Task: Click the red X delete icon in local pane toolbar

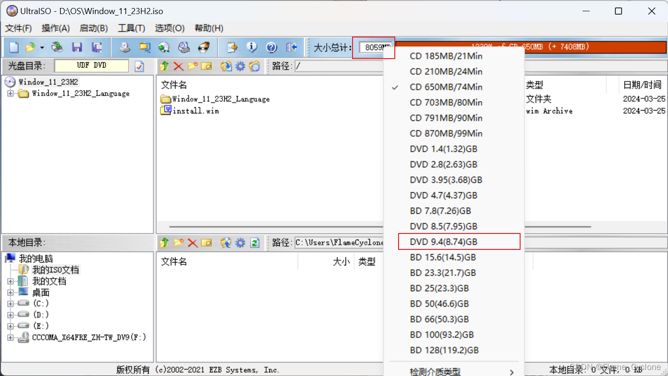Action: click(192, 243)
